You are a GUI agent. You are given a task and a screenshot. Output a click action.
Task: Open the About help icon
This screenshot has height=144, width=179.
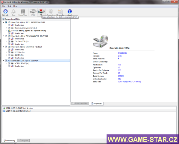tap(70, 11)
